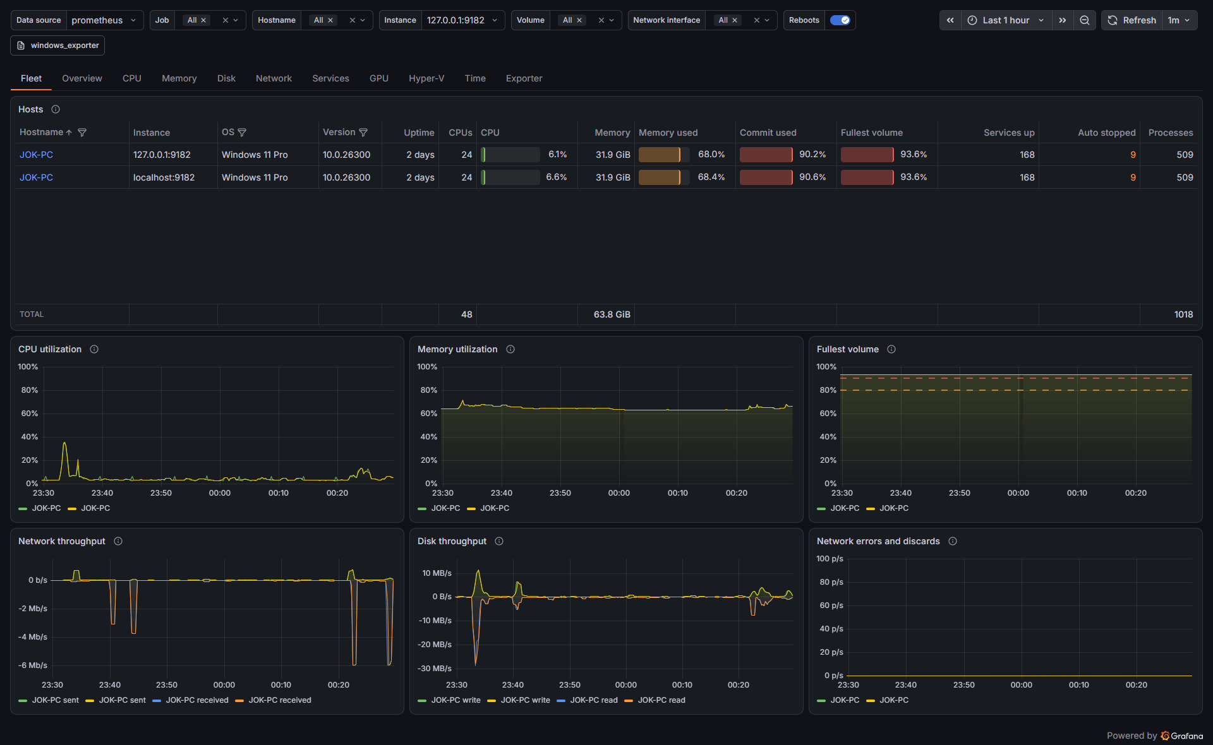Switch to the CPU tab
The image size is (1213, 745).
click(x=132, y=78)
